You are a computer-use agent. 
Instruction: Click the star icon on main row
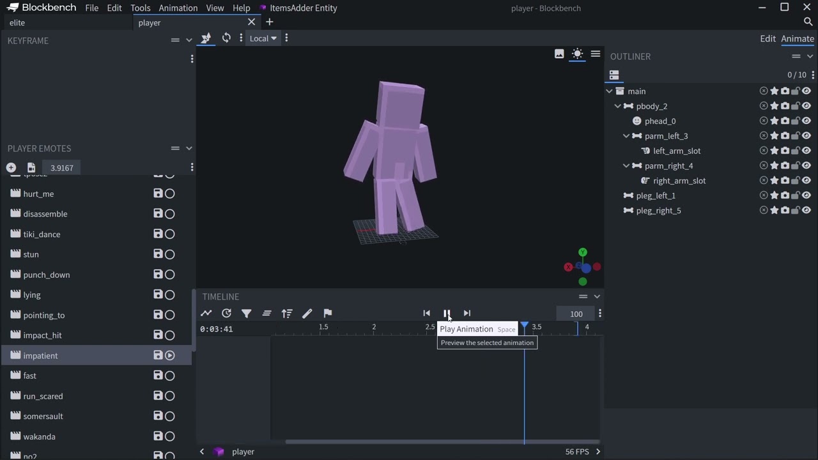(x=775, y=91)
